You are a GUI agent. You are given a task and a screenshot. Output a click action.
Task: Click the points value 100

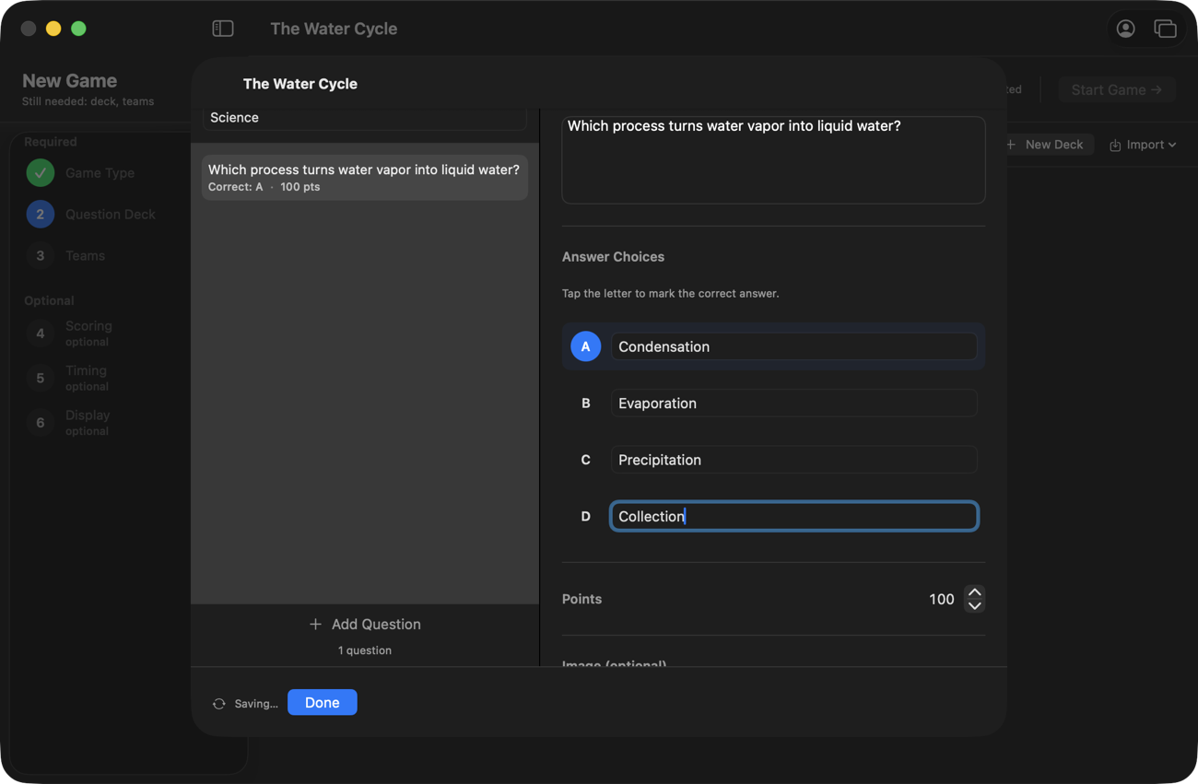pos(942,600)
